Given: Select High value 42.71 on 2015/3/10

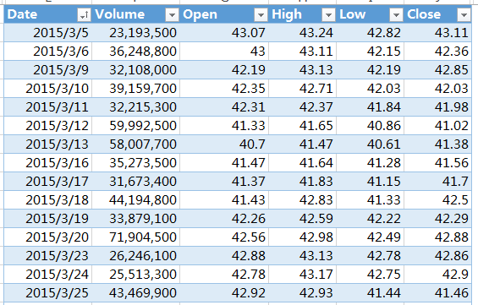Looking at the screenshot, I should coord(302,88).
